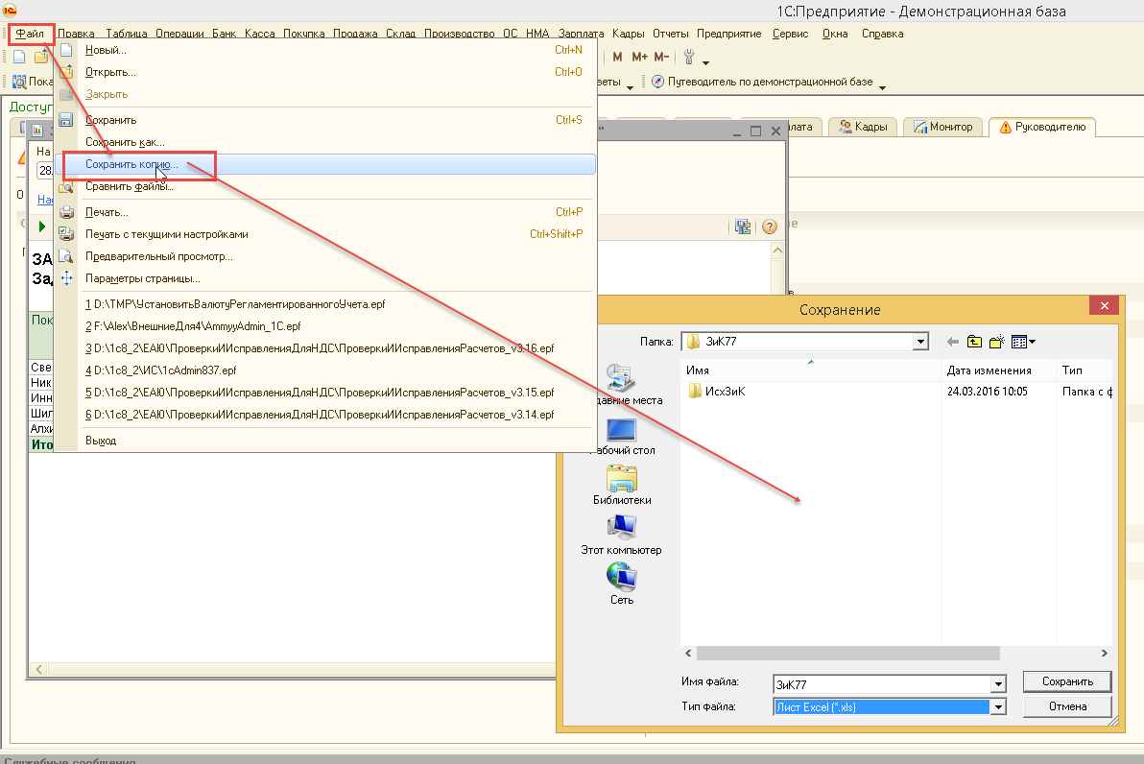Click the new document toolbar icon
Screen dimensions: 1144x764
click(x=20, y=57)
